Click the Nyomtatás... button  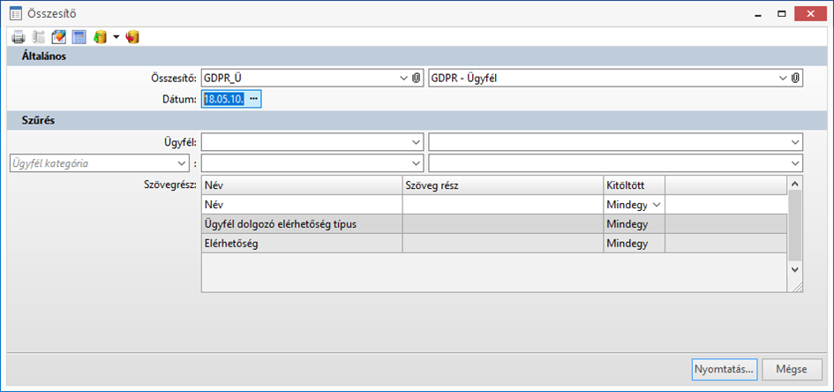point(725,368)
